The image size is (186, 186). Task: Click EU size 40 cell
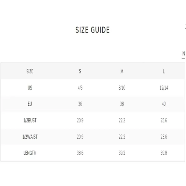[x=164, y=104]
